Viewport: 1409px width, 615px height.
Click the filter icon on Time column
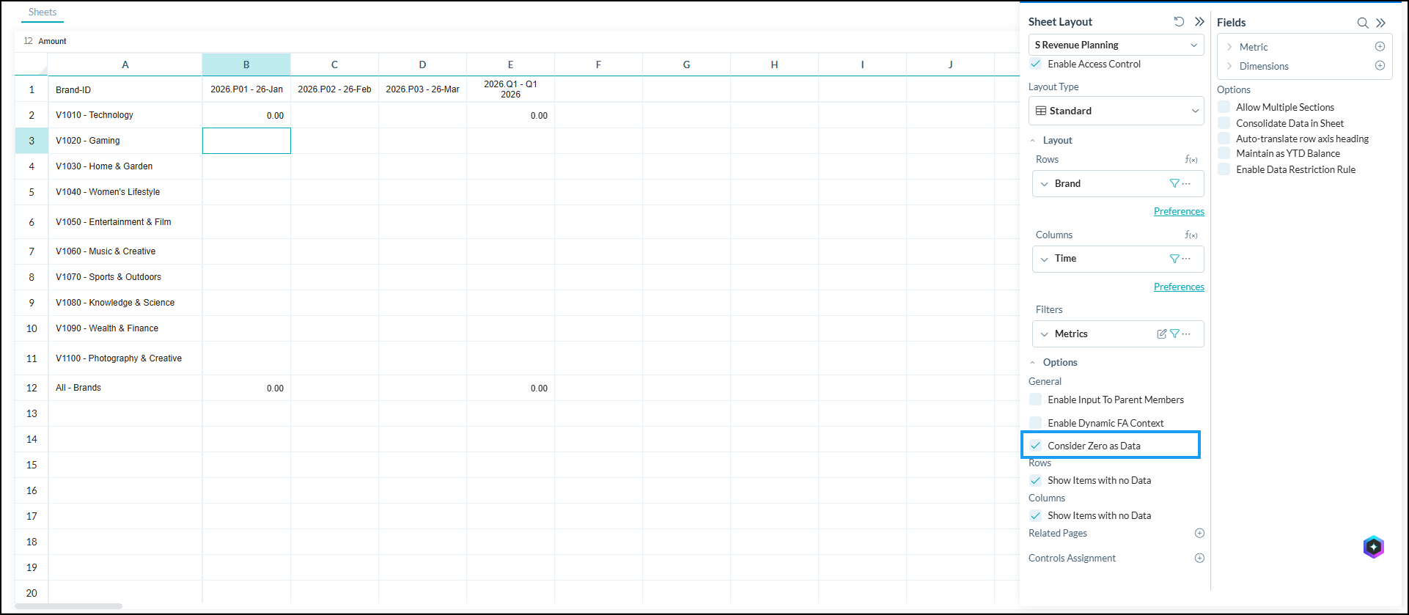[x=1174, y=259]
